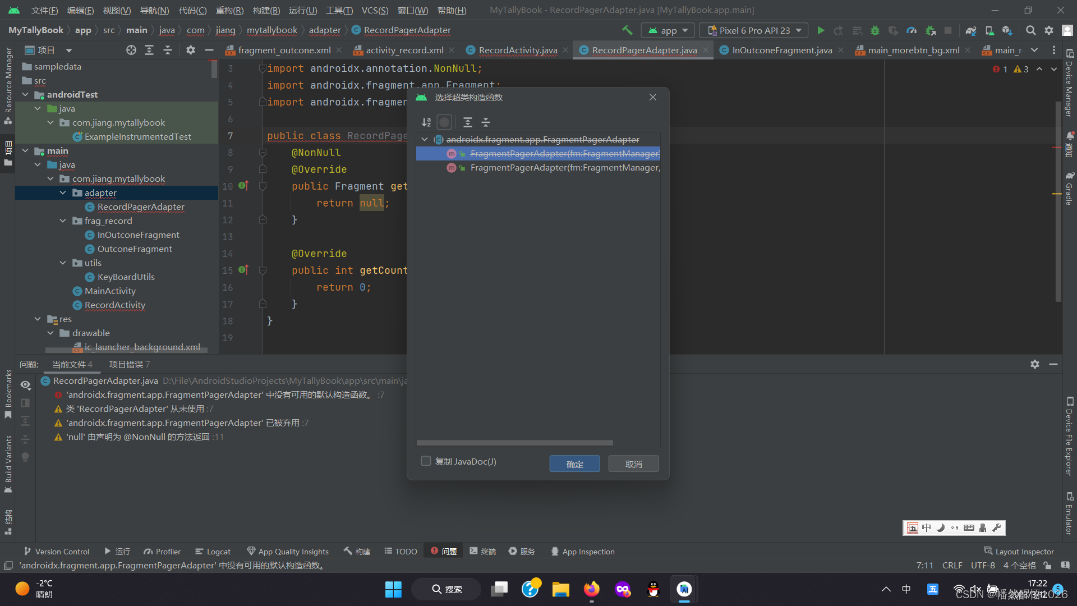Click the 取消 button
Viewport: 1077px width, 606px height.
tap(633, 464)
